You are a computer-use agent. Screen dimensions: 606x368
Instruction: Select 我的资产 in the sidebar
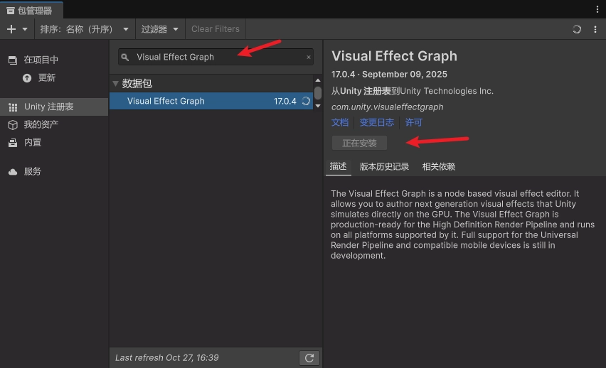[x=41, y=124]
